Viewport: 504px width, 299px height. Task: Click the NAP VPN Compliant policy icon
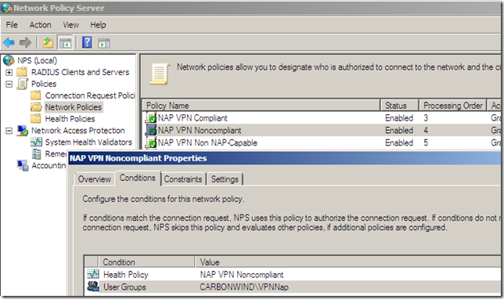[151, 117]
